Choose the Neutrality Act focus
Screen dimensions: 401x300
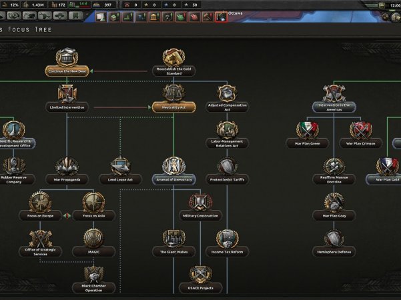click(174, 107)
